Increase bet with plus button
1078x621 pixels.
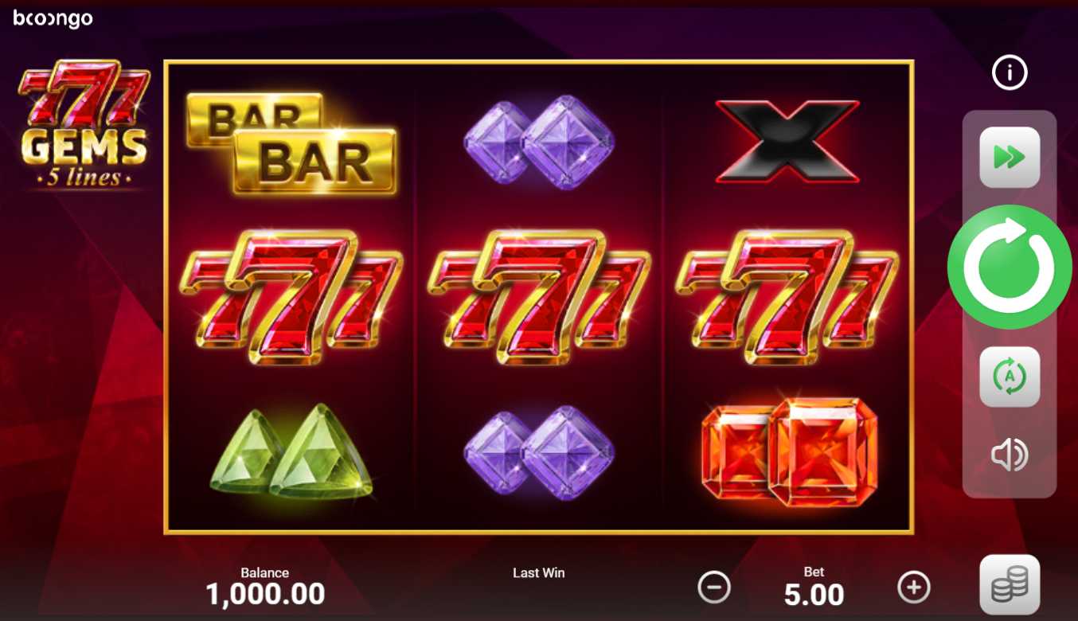click(x=914, y=588)
